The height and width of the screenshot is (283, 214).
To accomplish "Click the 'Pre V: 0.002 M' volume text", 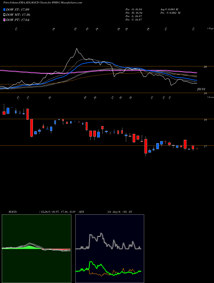I will pyautogui.click(x=170, y=13).
